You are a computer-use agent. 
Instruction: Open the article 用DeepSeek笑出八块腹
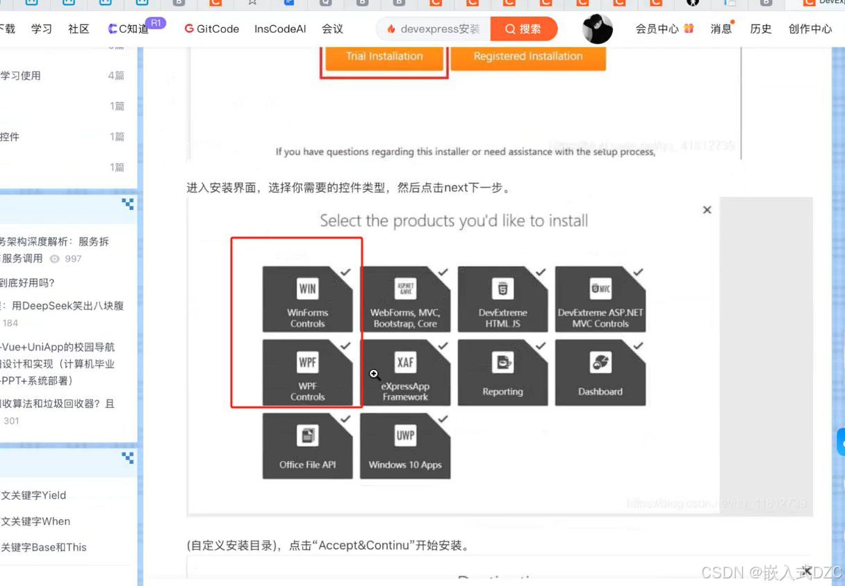(62, 306)
